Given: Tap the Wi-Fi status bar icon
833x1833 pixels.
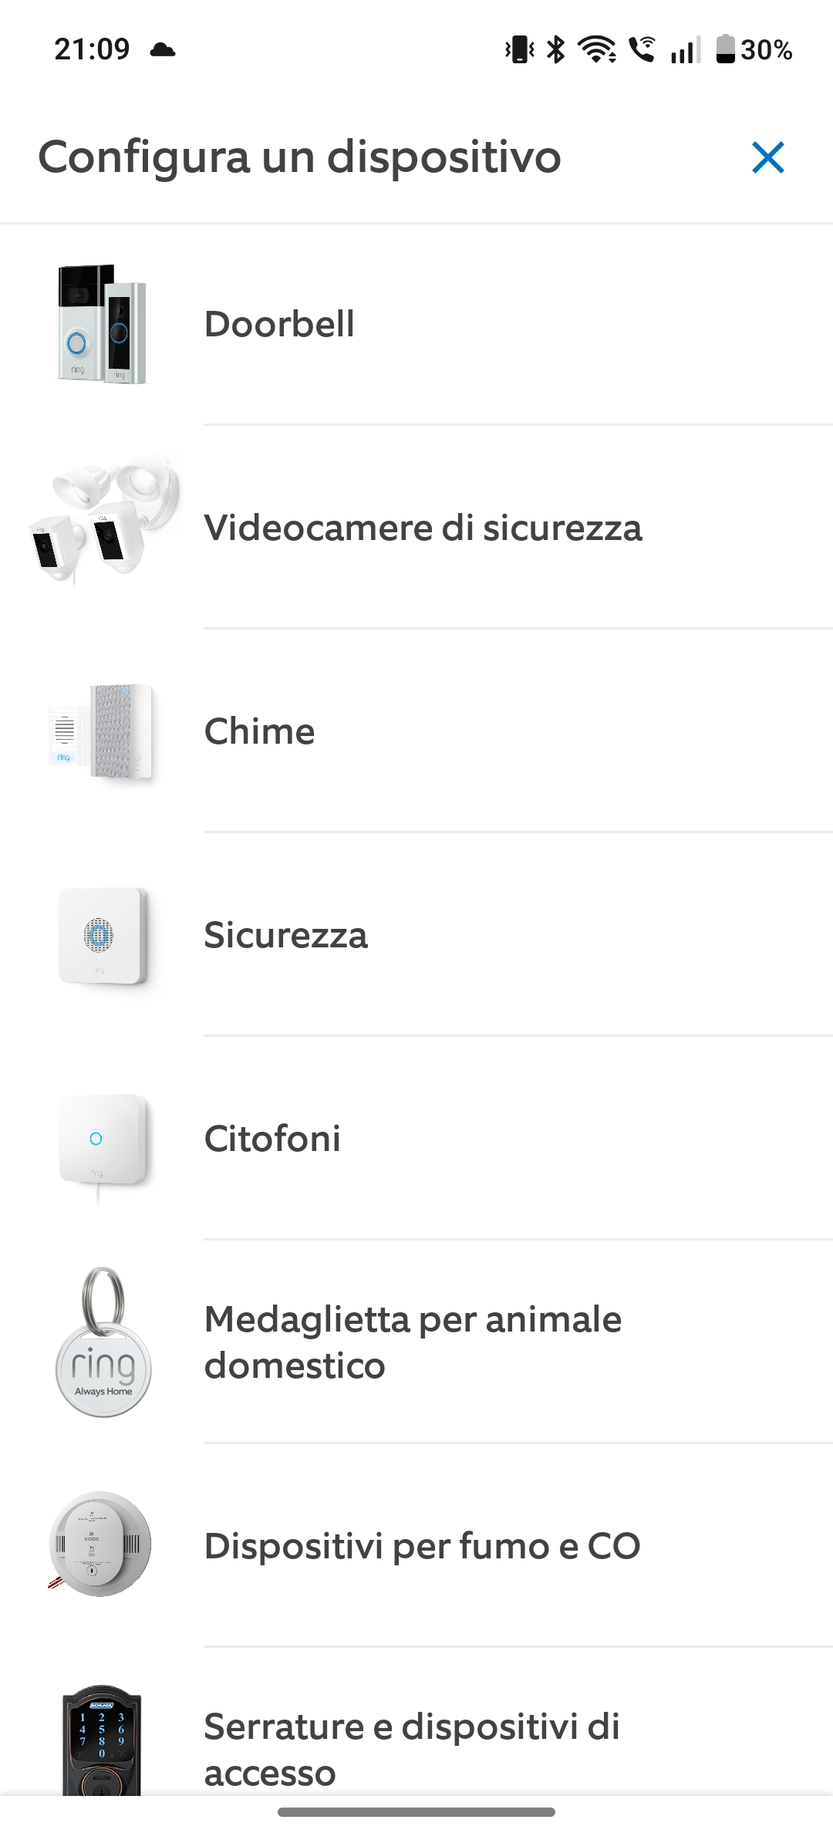Looking at the screenshot, I should [x=597, y=50].
